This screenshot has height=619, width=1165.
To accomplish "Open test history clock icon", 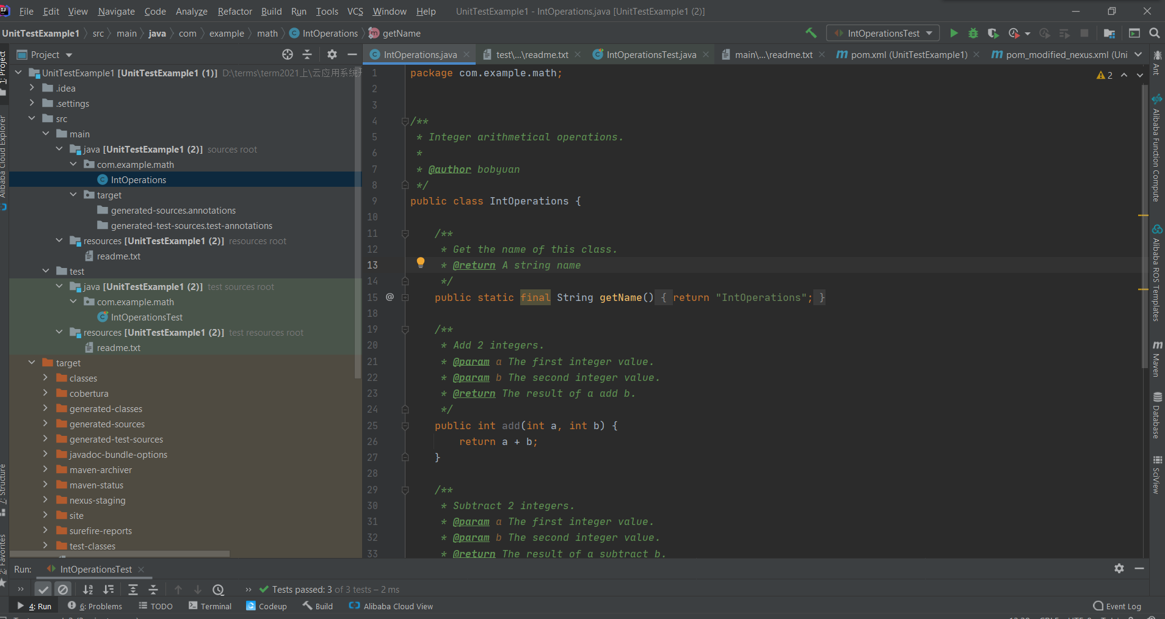I will 218,589.
